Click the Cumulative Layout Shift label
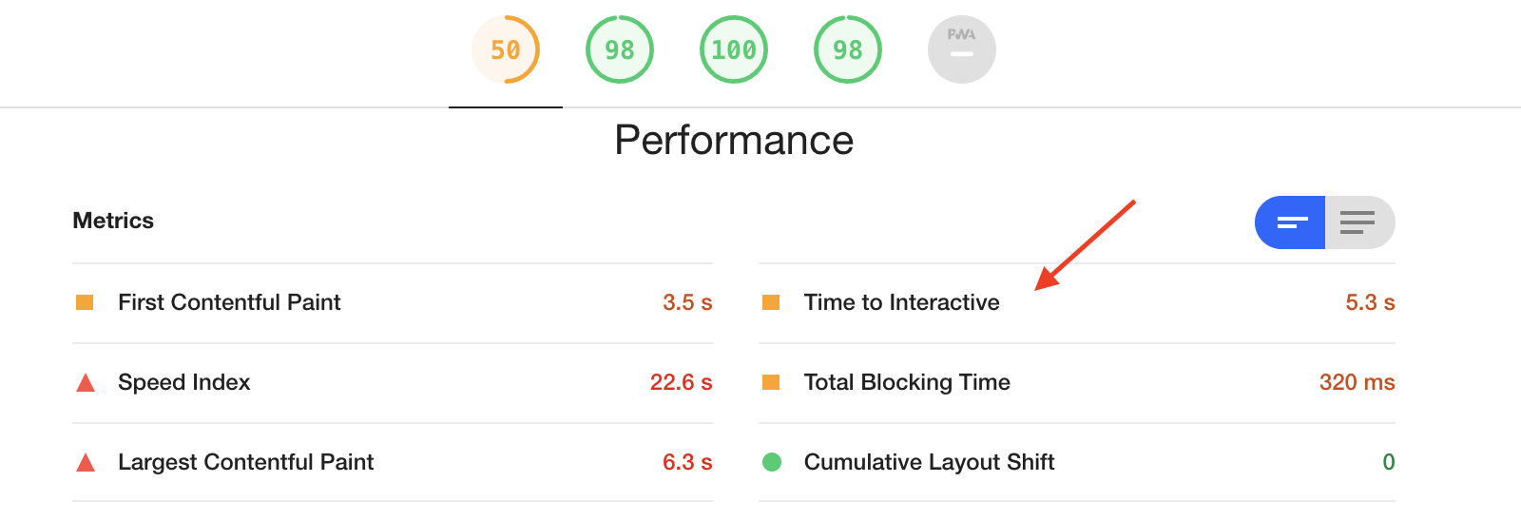Screen dimensions: 1521x521 pos(929,462)
